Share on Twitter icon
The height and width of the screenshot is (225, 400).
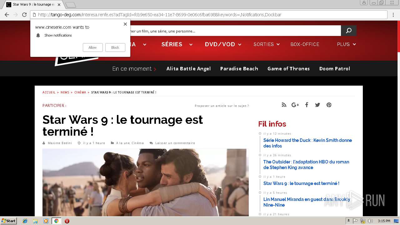coord(317,105)
